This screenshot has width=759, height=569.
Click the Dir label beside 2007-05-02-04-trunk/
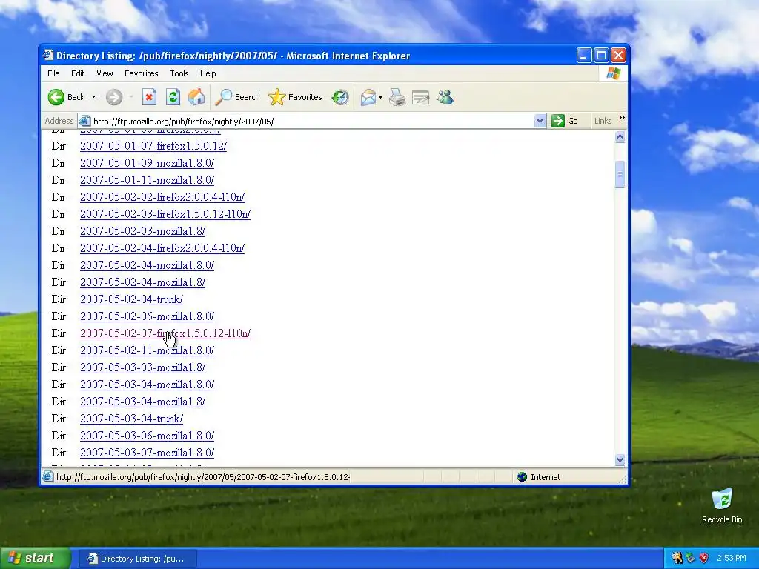(x=59, y=299)
